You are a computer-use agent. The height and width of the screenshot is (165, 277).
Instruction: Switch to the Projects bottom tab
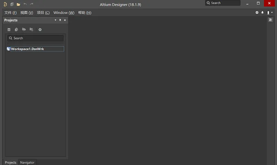(11, 162)
